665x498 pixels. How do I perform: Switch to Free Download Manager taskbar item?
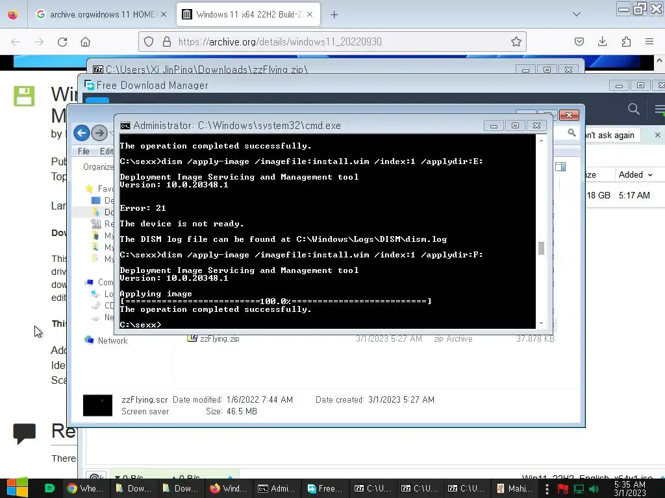pos(325,488)
